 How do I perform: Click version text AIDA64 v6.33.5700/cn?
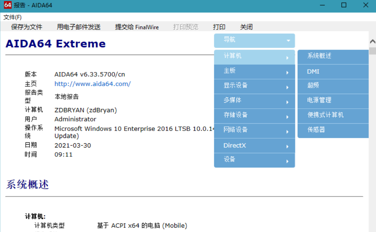click(90, 74)
